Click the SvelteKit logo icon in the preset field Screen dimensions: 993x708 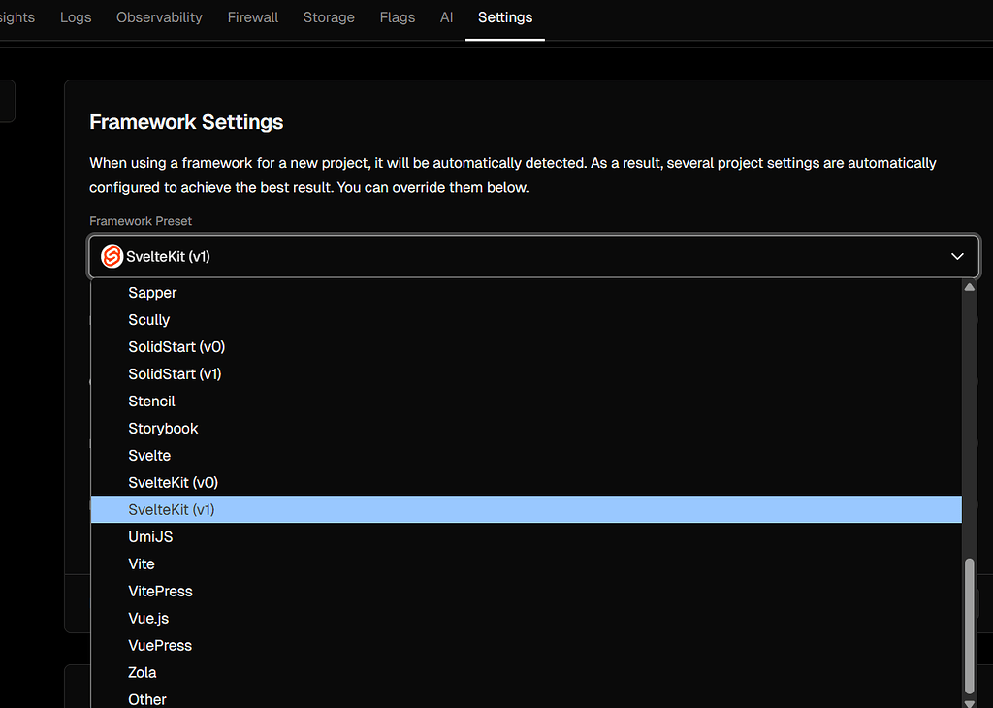click(x=111, y=256)
